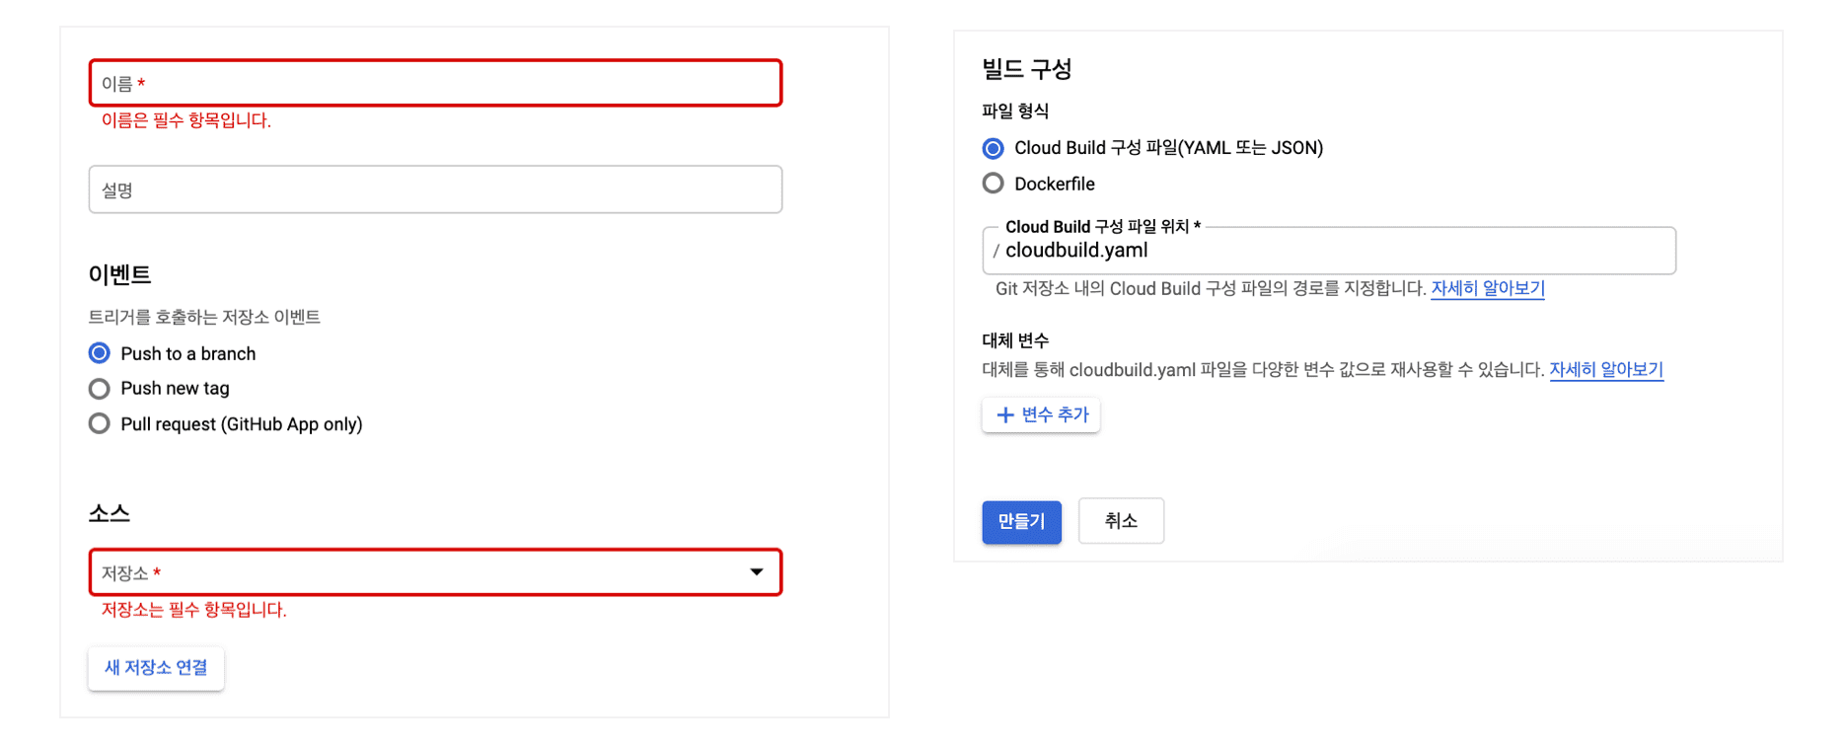Viewport: 1845px width, 750px height.
Task: Click the cloudbuild.yaml file location field
Action: pos(1329,251)
